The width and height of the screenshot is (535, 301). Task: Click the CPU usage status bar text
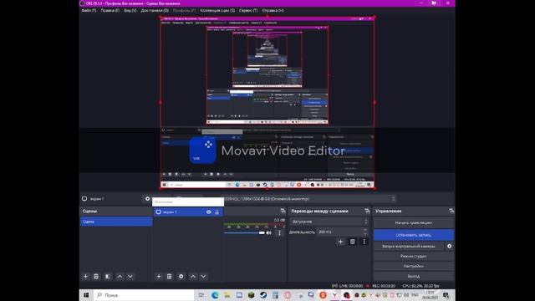coord(420,286)
